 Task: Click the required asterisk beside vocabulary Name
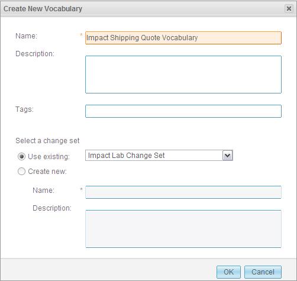point(81,35)
